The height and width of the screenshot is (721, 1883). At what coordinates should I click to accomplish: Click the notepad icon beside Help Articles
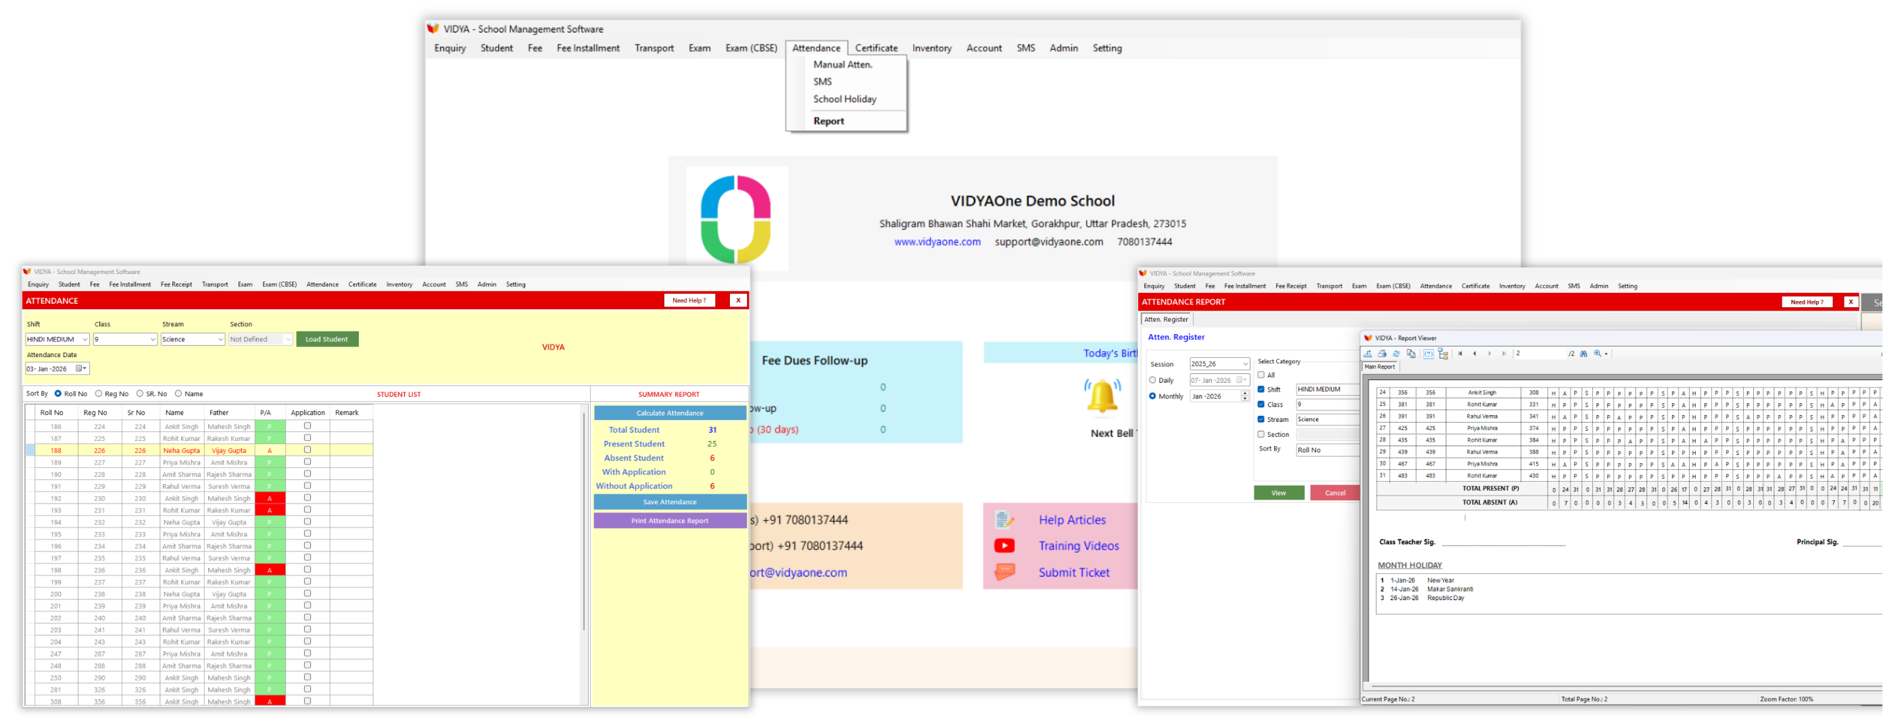tap(1004, 520)
